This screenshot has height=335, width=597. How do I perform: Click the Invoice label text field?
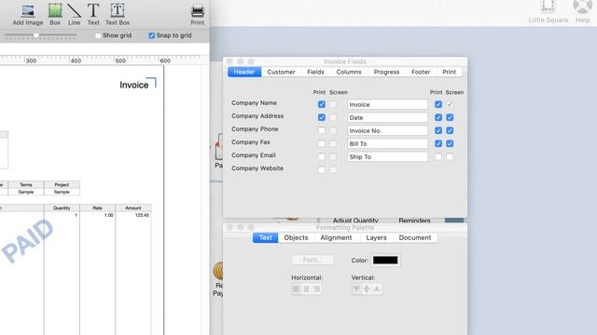pos(387,104)
